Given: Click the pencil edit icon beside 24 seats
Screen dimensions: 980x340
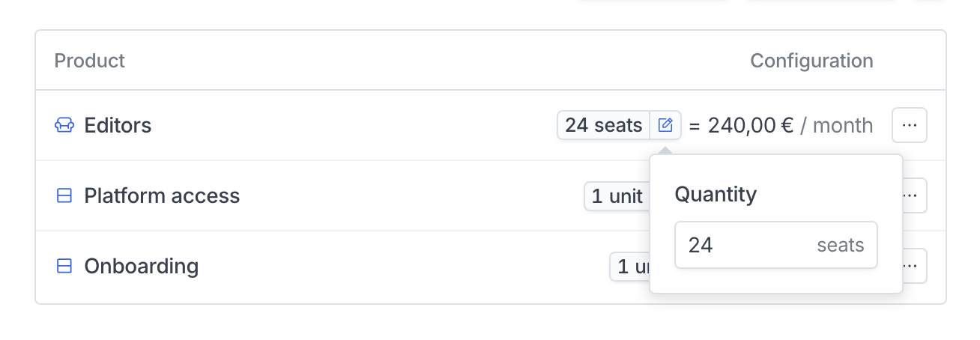Looking at the screenshot, I should [x=665, y=125].
